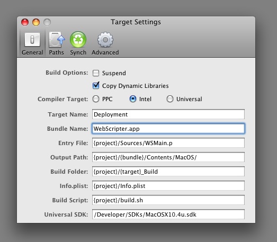Click the Bundle Name field
Viewport: 277px width, 242px height.
coord(168,129)
